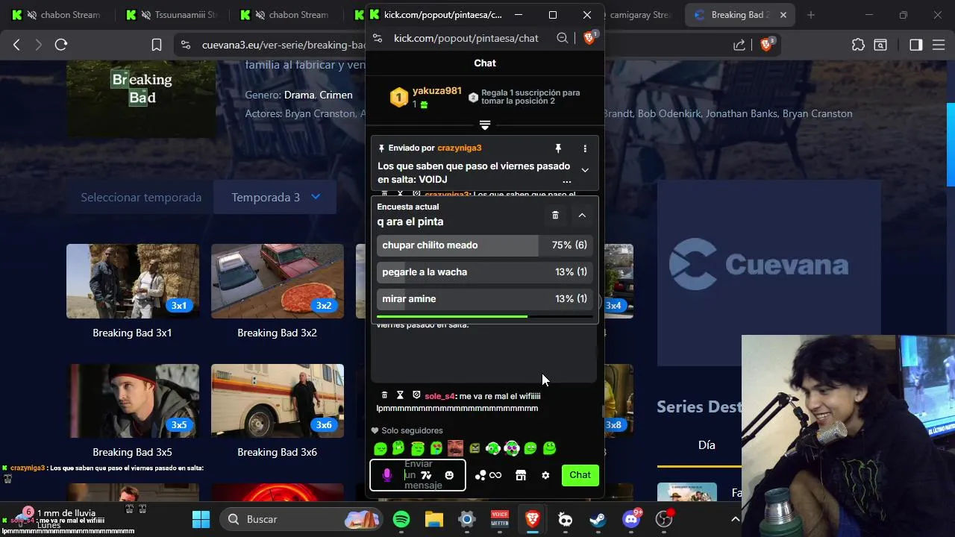Switch to camigaray stream tab

tap(639, 15)
